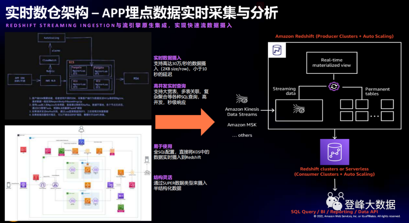409x223 pixels.
Task: Click the purple Global Accelerator icon next to the phone
Action: (x=23, y=185)
